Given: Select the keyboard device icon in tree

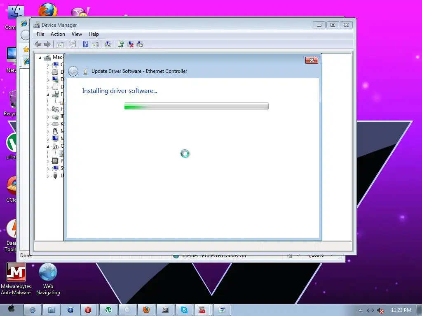Looking at the screenshot, I should (x=55, y=124).
